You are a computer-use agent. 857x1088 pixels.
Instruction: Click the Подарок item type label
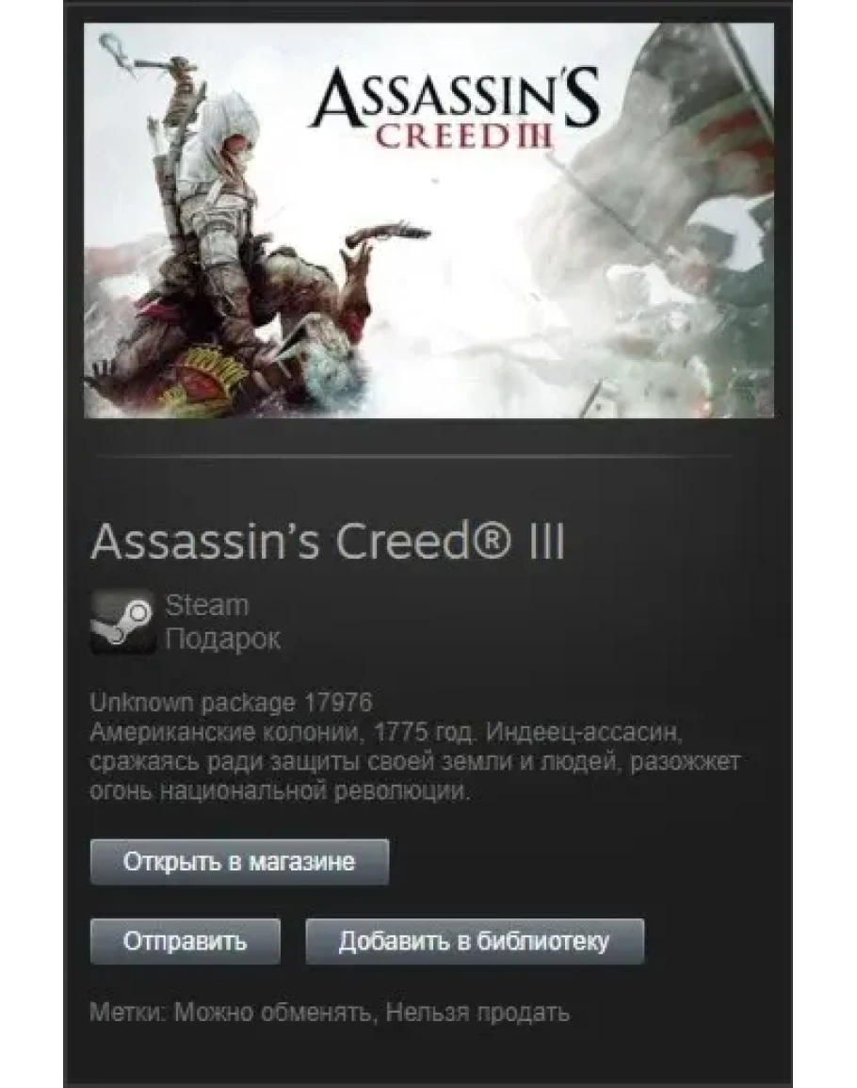(x=223, y=639)
